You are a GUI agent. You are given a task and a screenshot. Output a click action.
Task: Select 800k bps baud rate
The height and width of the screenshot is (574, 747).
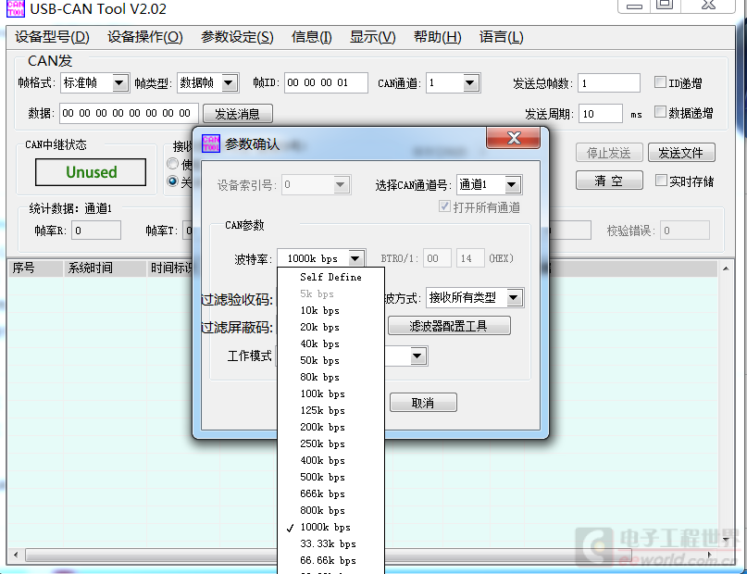[x=330, y=511]
